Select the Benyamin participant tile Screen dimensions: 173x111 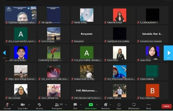pos(86,34)
